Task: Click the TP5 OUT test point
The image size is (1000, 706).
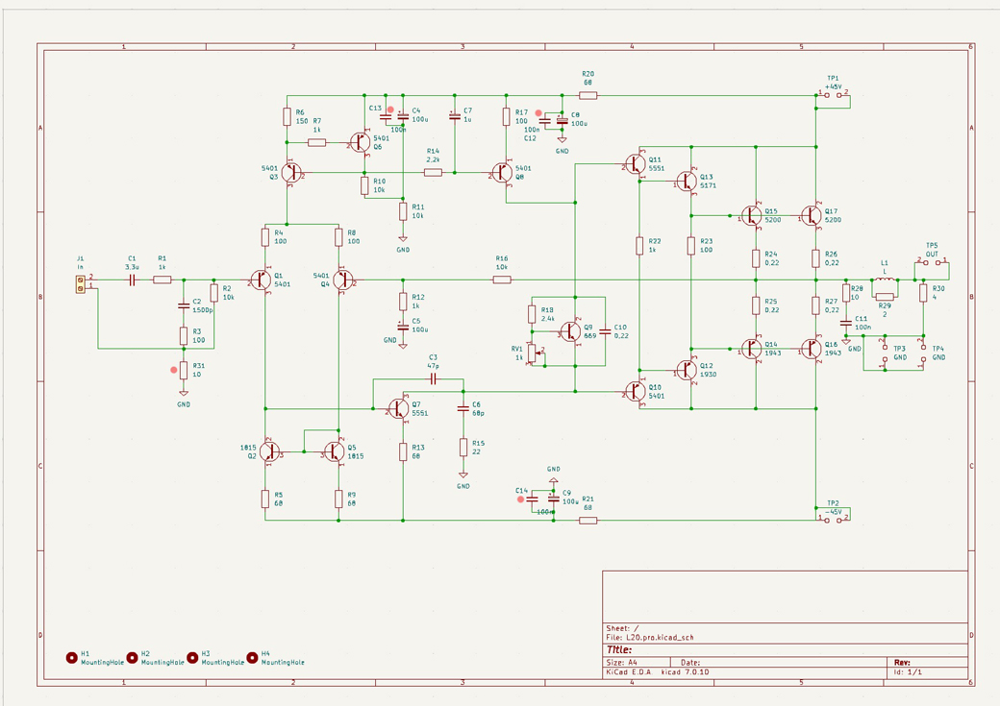Action: pos(931,261)
